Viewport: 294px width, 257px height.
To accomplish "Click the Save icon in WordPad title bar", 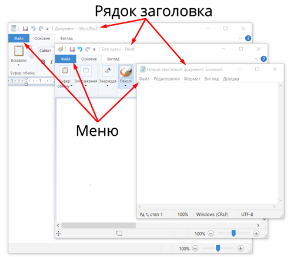I will [25, 29].
